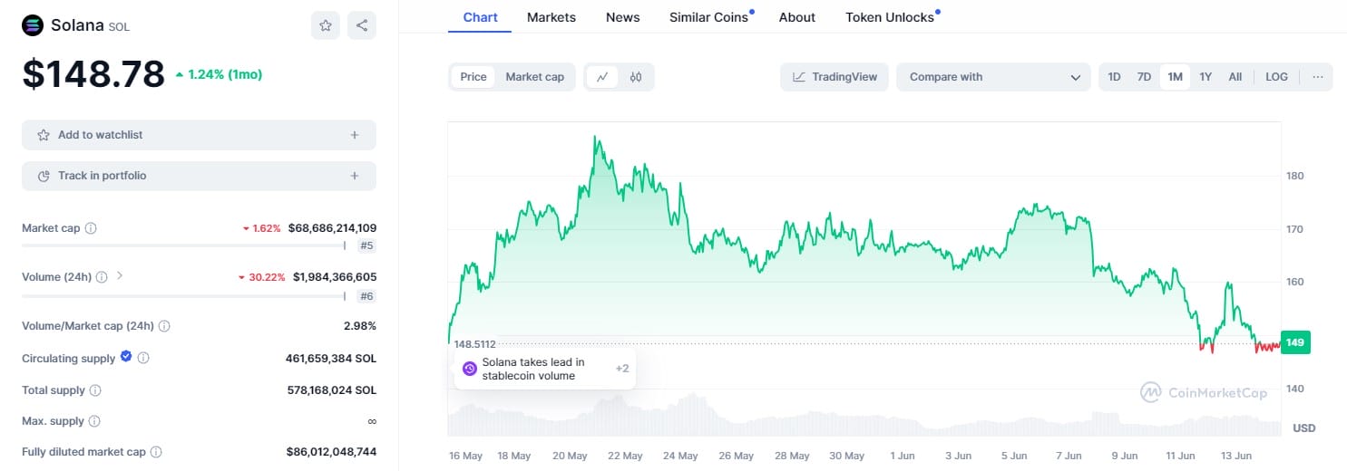Select the 1Y time range
The height and width of the screenshot is (471, 1347).
1205,77
